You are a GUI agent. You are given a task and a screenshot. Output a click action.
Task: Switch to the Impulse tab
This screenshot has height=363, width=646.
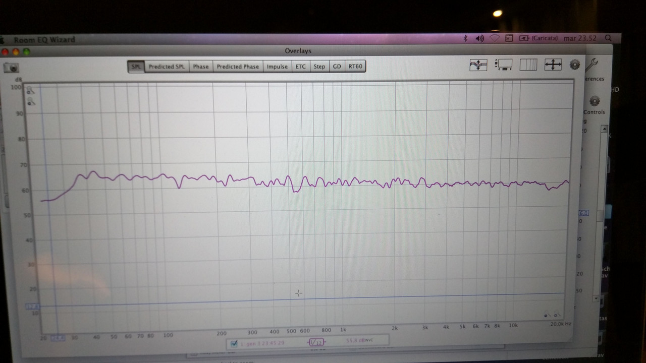pyautogui.click(x=277, y=67)
